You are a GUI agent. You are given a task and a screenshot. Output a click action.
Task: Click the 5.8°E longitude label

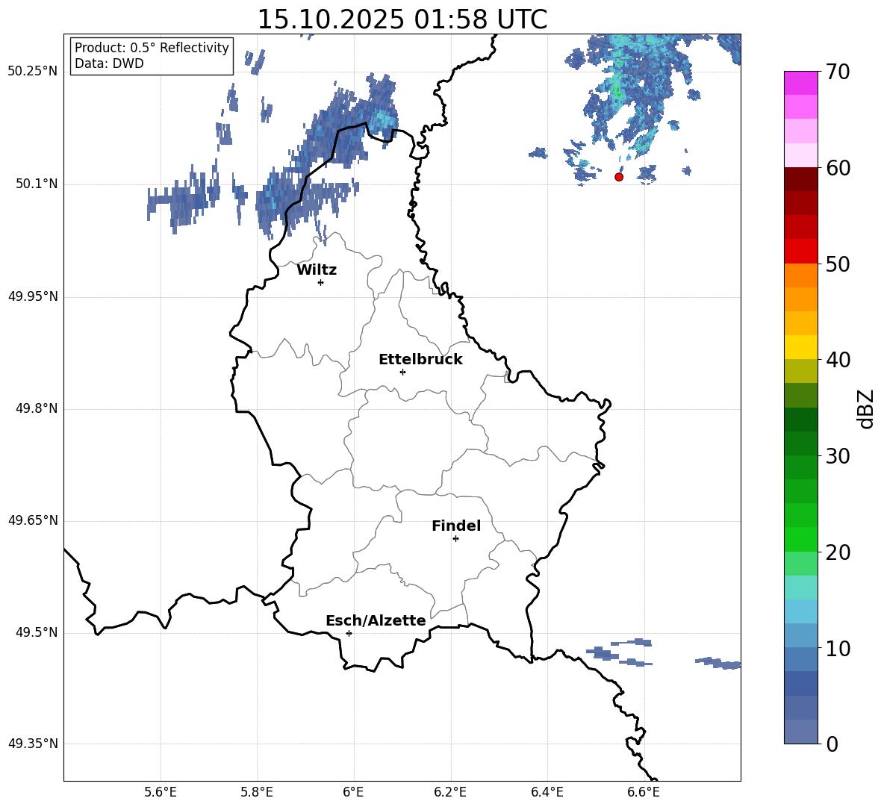[257, 792]
